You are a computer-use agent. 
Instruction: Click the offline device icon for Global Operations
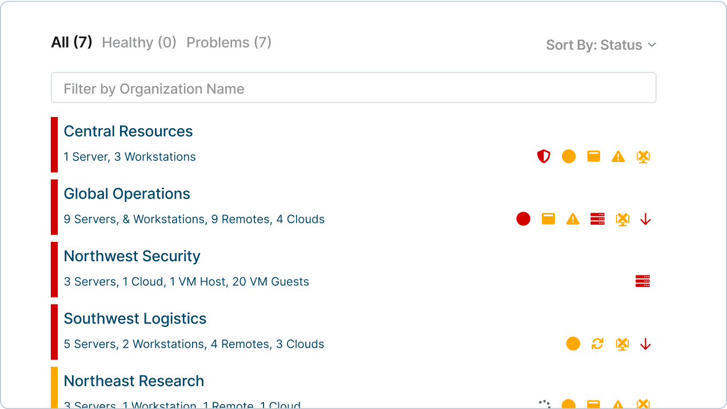(x=622, y=218)
